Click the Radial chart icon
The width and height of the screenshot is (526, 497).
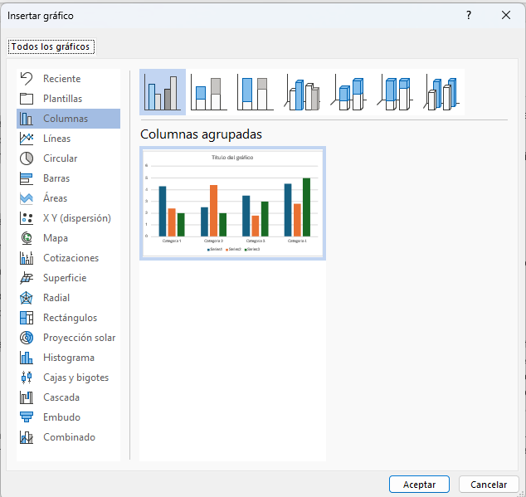pyautogui.click(x=27, y=298)
